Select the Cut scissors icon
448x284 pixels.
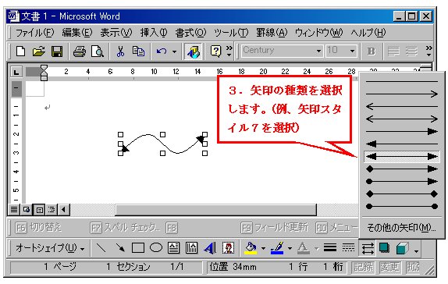[120, 51]
